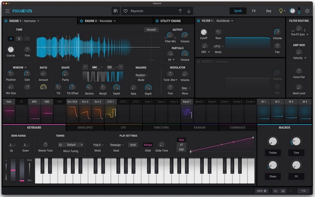The width and height of the screenshot is (315, 197).
Task: Click the Smooth button above waveform
Action: (x=151, y=30)
